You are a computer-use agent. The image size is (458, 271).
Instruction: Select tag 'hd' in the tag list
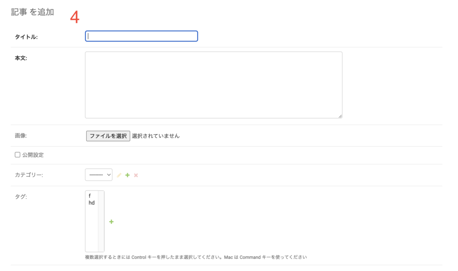(92, 203)
